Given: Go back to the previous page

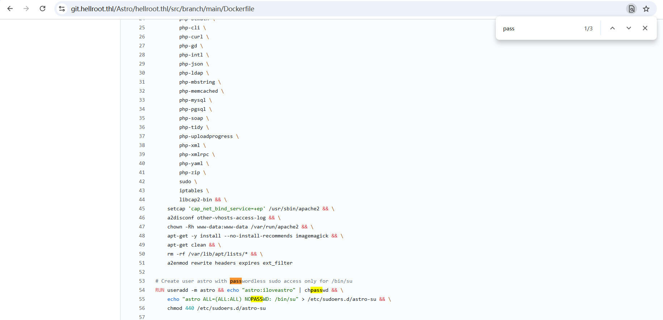Looking at the screenshot, I should point(10,9).
